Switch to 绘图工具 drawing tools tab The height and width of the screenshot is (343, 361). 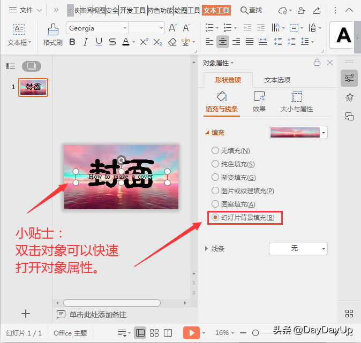click(x=187, y=10)
